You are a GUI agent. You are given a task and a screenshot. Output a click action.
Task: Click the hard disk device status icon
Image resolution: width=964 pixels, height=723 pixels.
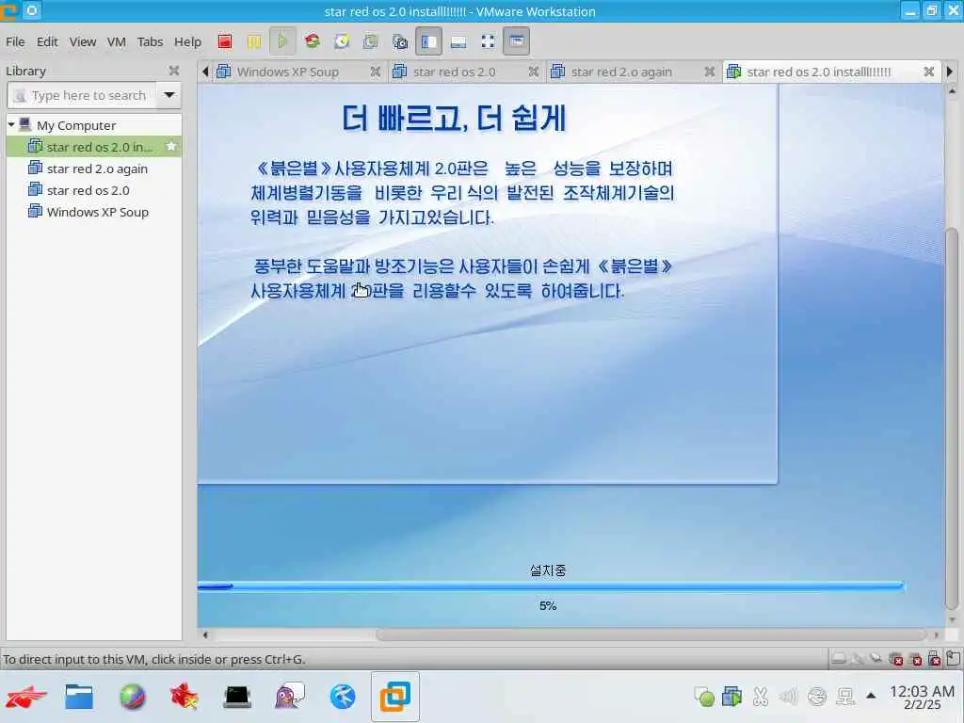[839, 659]
